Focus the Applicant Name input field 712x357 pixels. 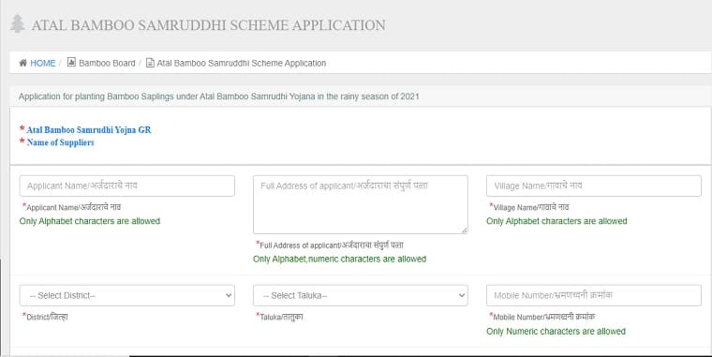127,186
